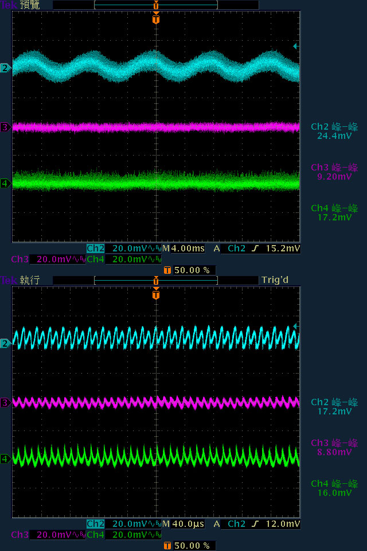Click the 12.0mV trigger level value
Image resolution: width=367 pixels, height=551 pixels.
point(283,524)
